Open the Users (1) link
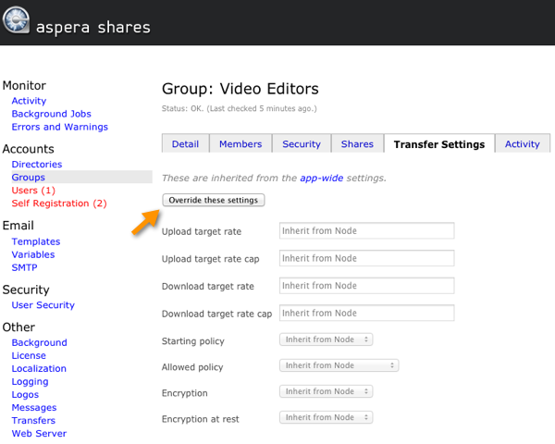 tap(33, 191)
